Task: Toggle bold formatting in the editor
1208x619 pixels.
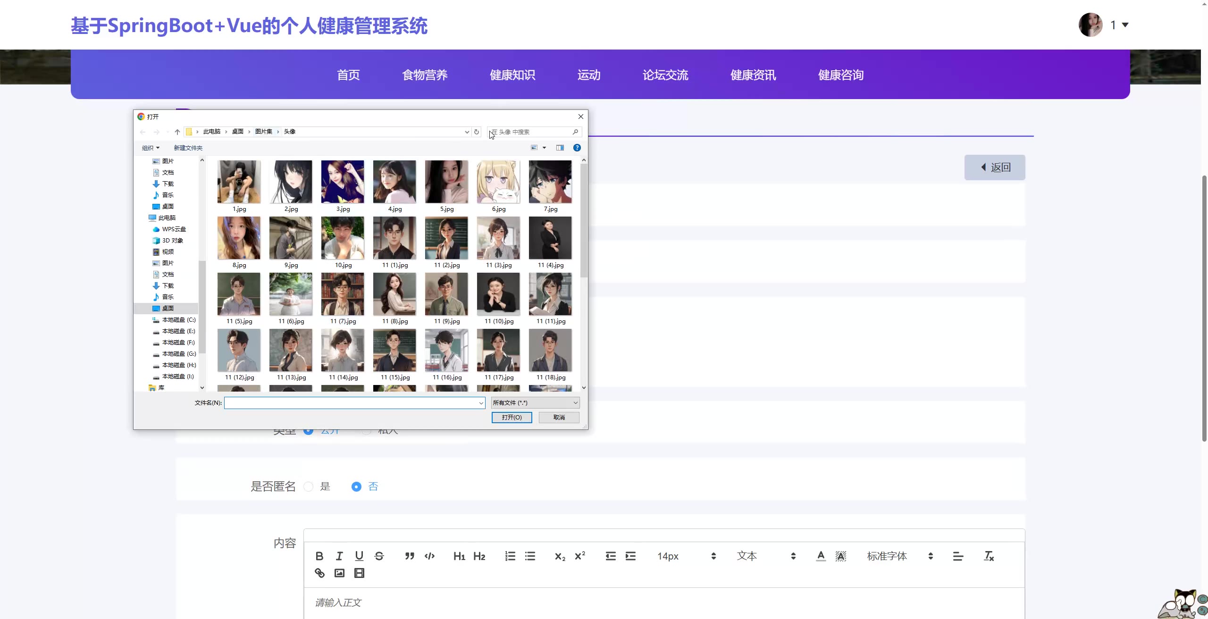Action: [319, 556]
